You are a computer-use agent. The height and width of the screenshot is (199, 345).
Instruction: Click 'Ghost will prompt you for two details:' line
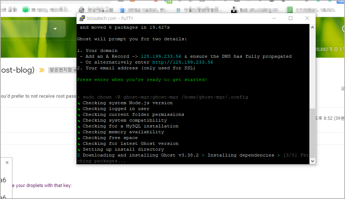132,39
